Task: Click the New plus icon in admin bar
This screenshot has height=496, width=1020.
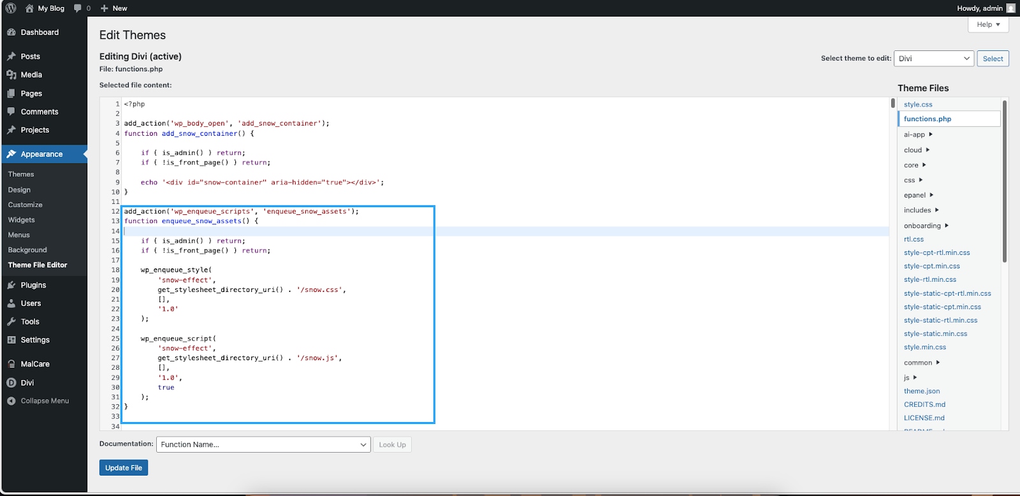Action: (x=105, y=8)
